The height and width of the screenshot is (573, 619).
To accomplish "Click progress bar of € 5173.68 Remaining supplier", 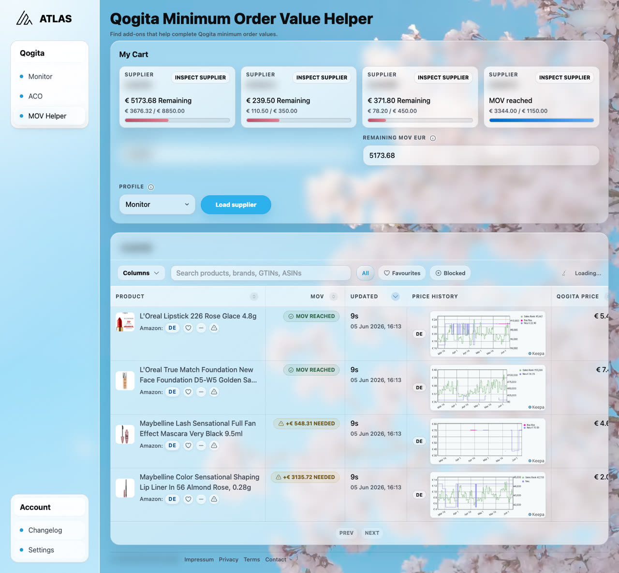I will (177, 120).
